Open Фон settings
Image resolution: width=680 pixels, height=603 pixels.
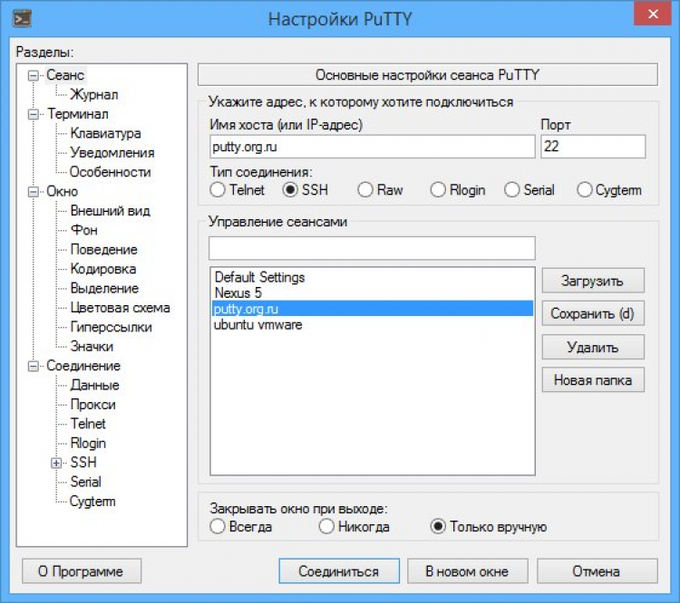pyautogui.click(x=83, y=231)
